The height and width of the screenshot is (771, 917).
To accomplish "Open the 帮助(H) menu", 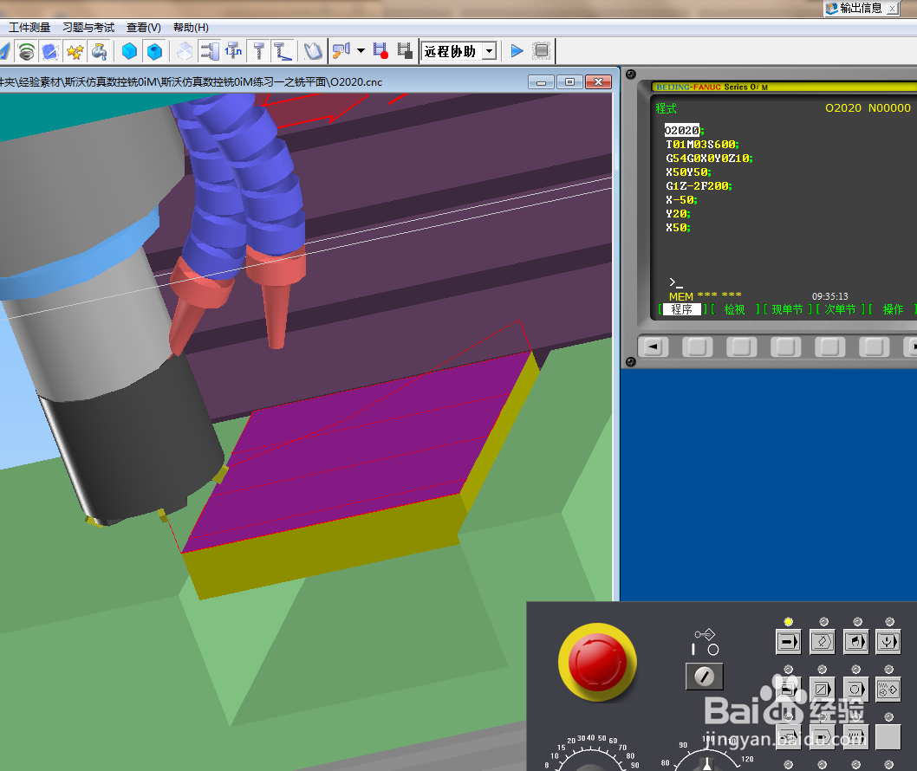I will pyautogui.click(x=191, y=28).
